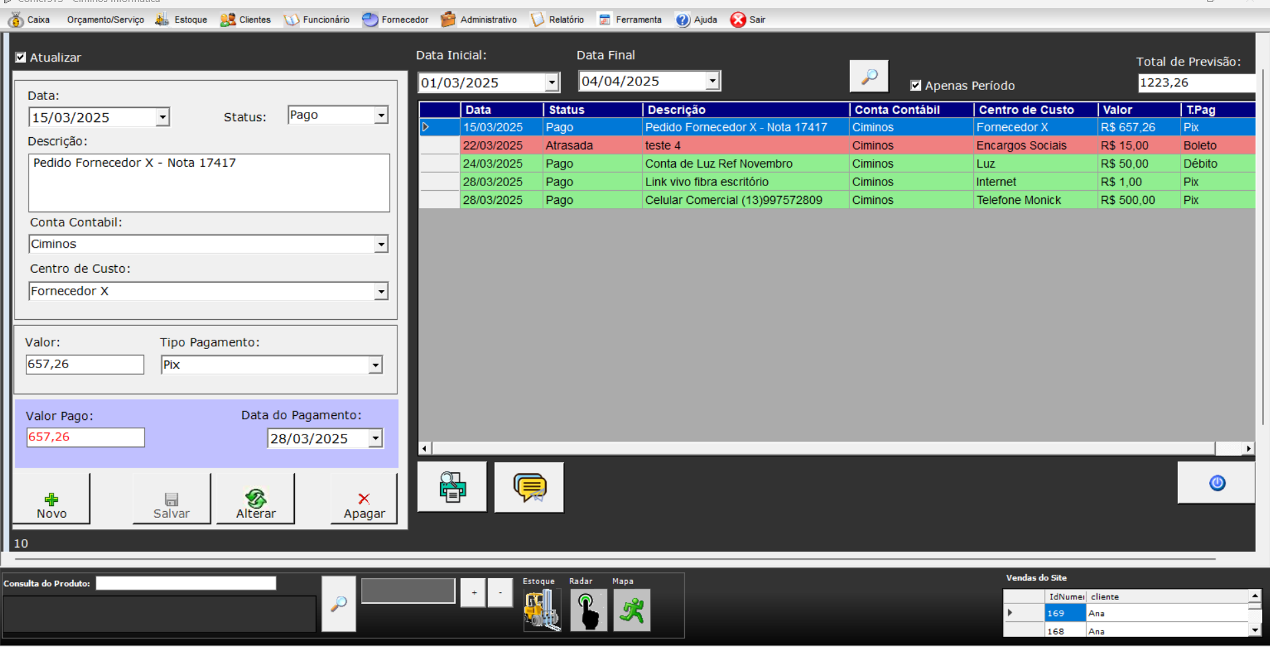Expand the Tipo Pagamento dropdown
This screenshot has width=1270, height=647.
(376, 365)
